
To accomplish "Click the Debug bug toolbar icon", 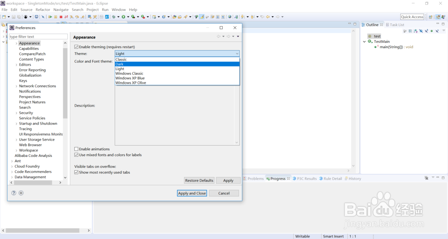I will (x=114, y=17).
